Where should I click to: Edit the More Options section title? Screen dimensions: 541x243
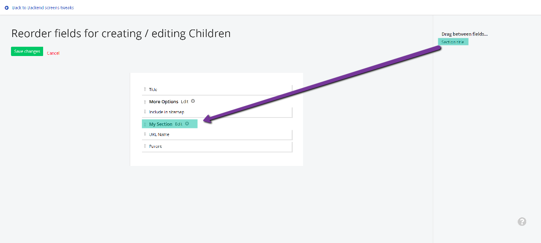point(185,101)
